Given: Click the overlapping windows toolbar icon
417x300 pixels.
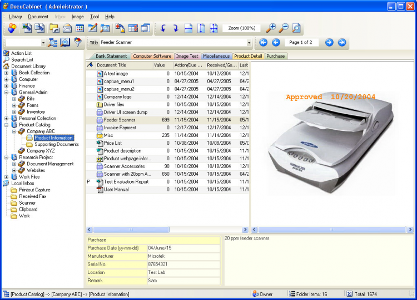Looking at the screenshot, I should 146,28.
